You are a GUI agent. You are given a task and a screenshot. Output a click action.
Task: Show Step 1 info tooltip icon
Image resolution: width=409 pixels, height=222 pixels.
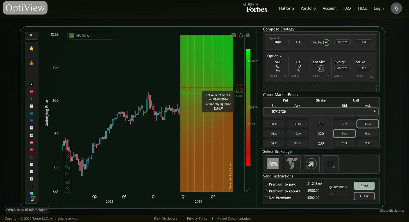[284, 76]
